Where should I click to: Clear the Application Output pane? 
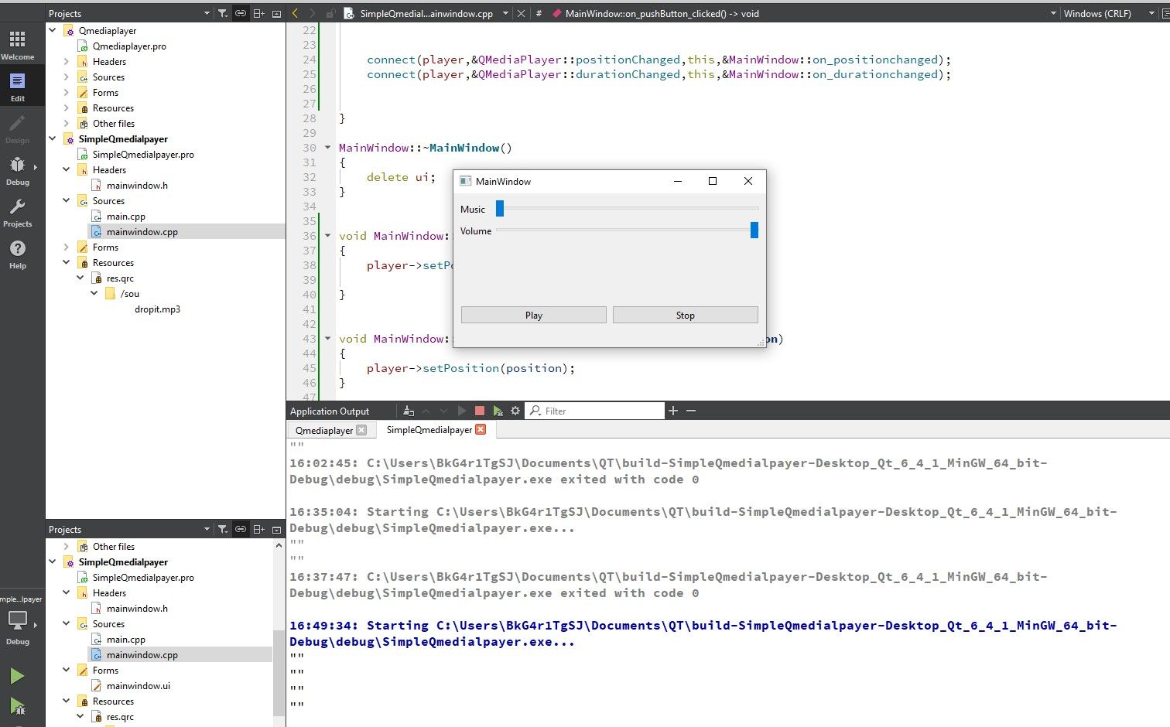tap(409, 411)
